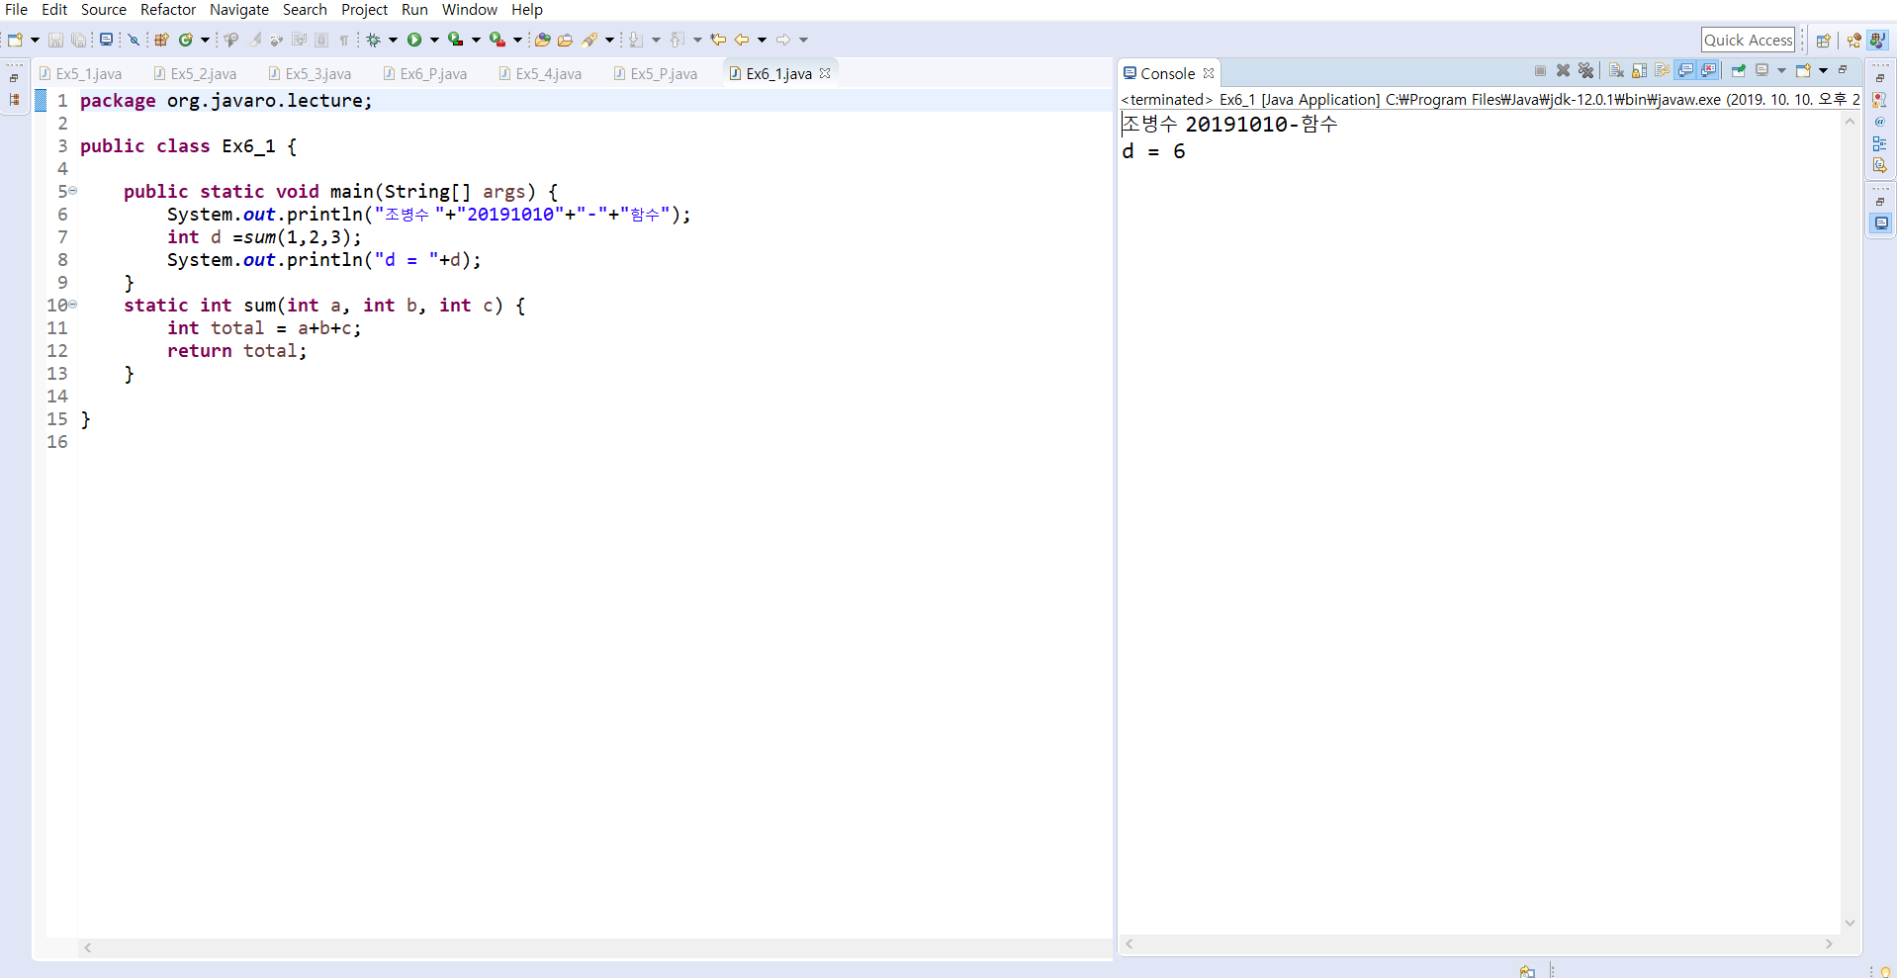This screenshot has width=1897, height=978.
Task: Click the Open Terminal monitor icon
Action: pyautogui.click(x=106, y=40)
